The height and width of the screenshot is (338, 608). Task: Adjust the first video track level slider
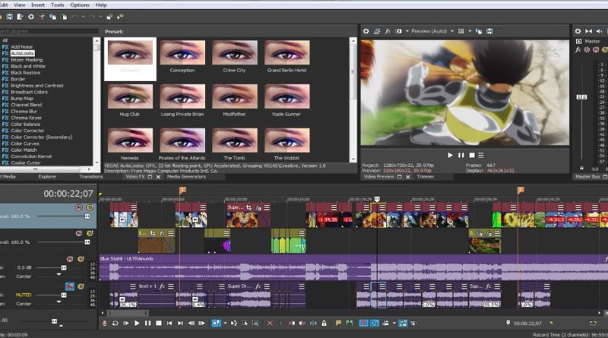(x=87, y=216)
